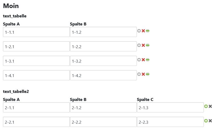Click the green drag handle of row 1-1.2
221x132 pixels.
pyautogui.click(x=148, y=31)
